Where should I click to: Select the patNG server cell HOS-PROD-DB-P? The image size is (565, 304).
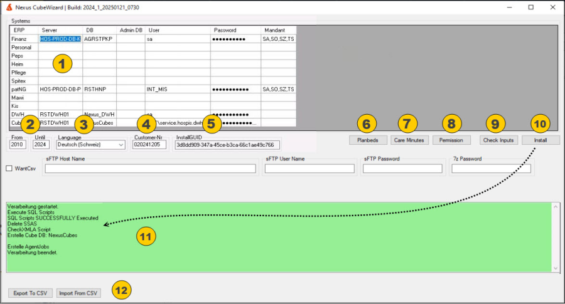tap(60, 89)
